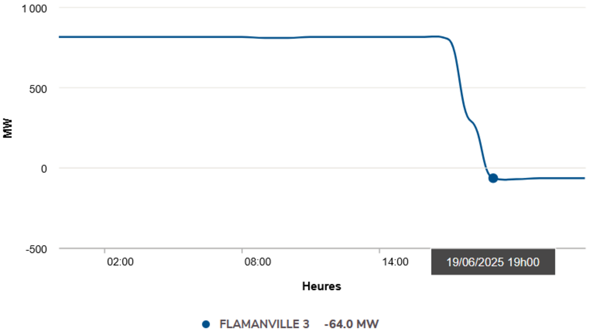This screenshot has height=332, width=590.
Task: Click the -64.0 MW legend value
Action: (x=352, y=324)
